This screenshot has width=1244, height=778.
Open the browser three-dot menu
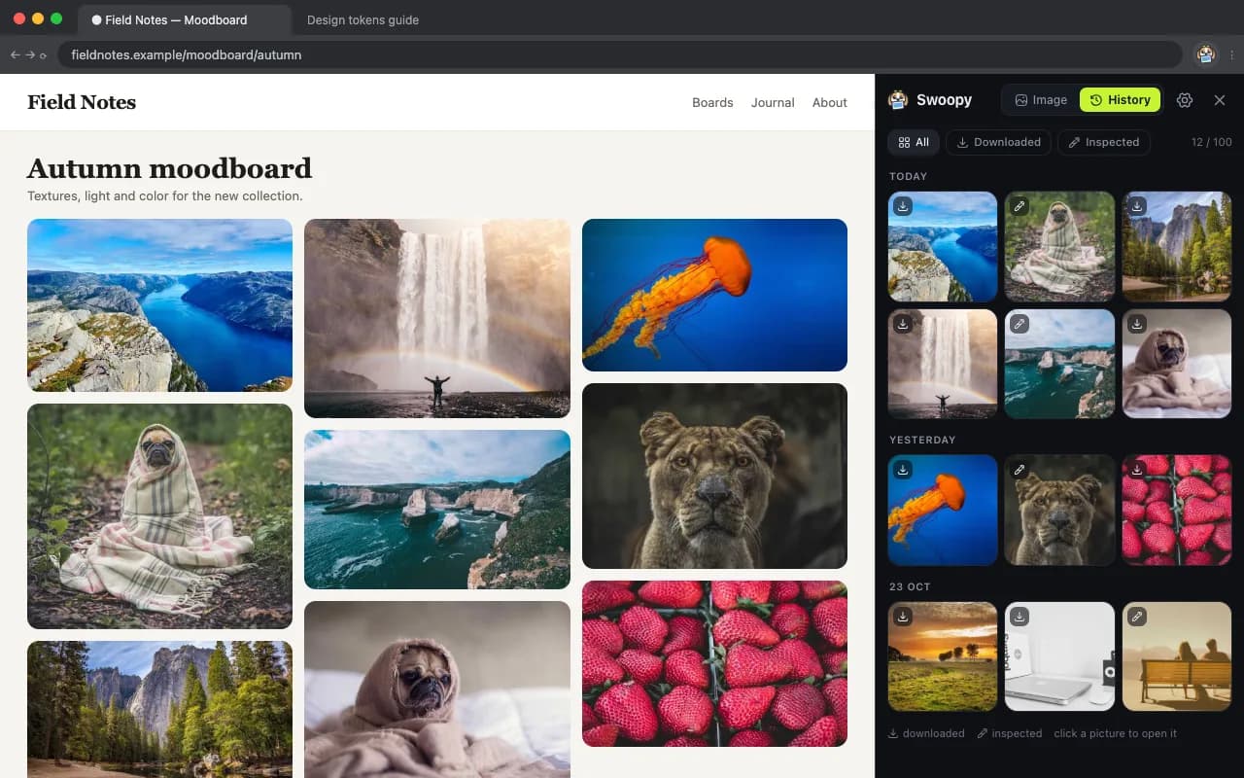point(1231,55)
